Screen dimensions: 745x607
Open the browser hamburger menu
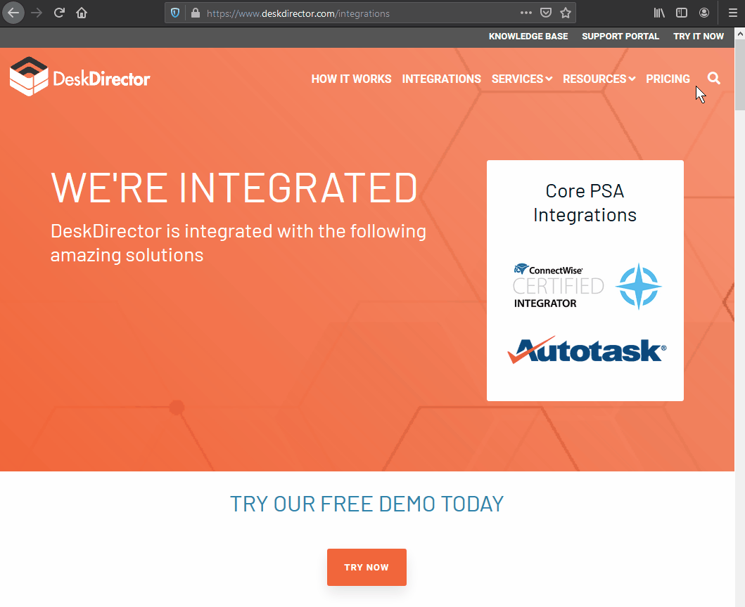coord(732,13)
